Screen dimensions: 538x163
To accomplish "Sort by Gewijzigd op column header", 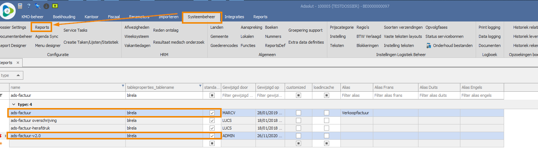I will pyautogui.click(x=270, y=87).
